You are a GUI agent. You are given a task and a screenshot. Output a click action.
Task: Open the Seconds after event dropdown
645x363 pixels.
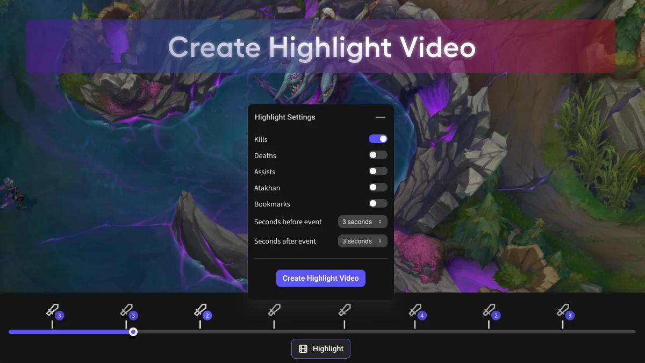[x=363, y=241]
